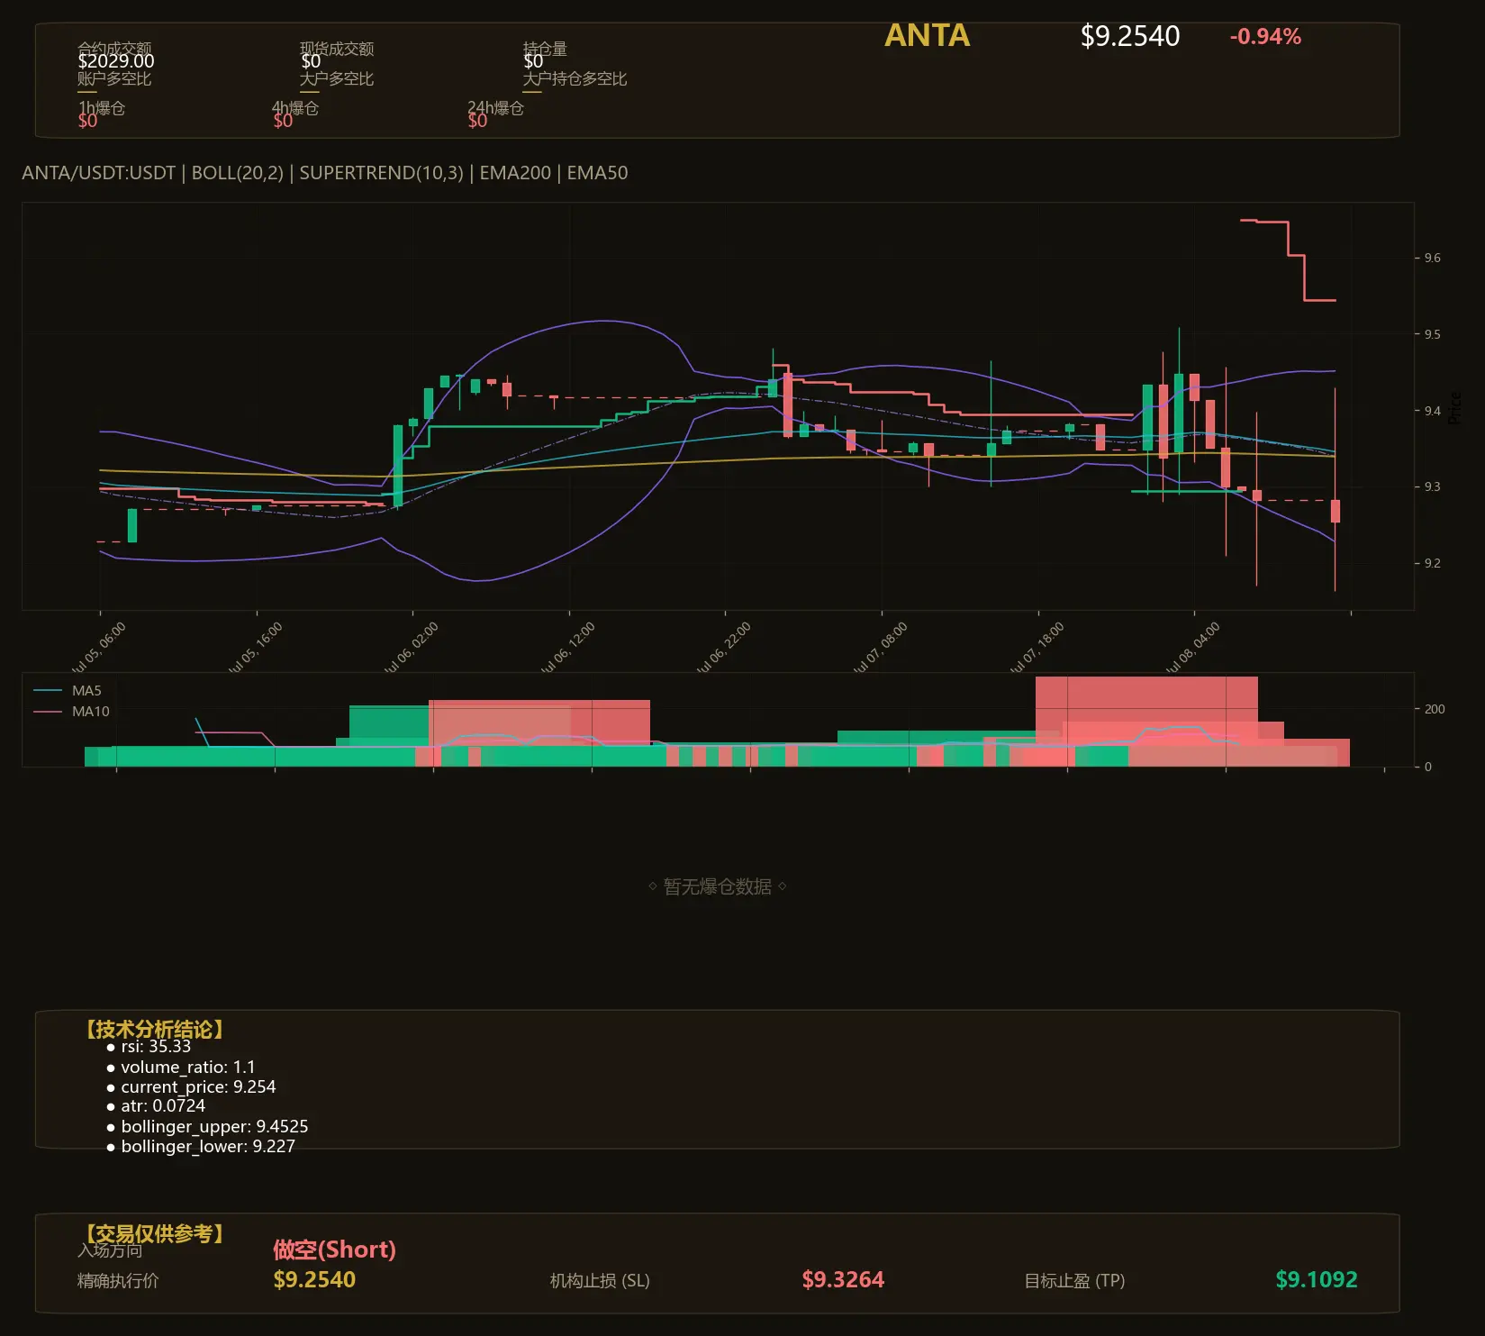Click the 9.2 price axis label
Screen dimensions: 1485x1336
pos(1432,563)
